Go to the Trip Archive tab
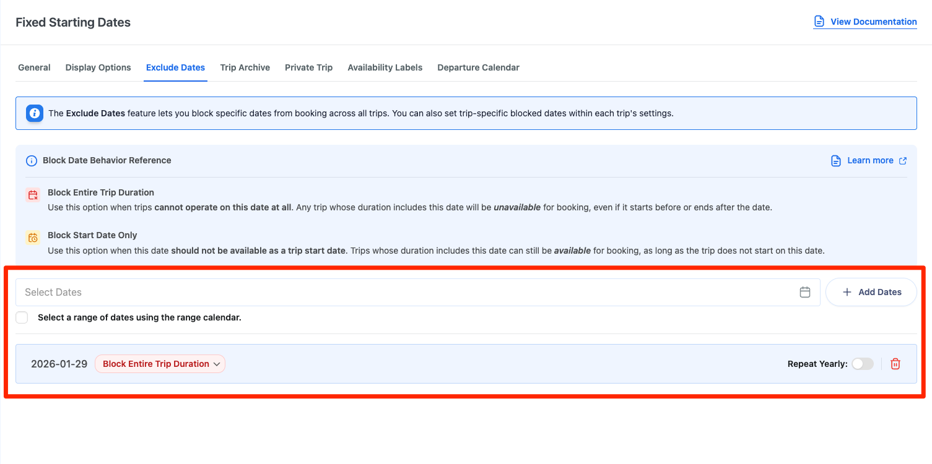The width and height of the screenshot is (932, 464). pyautogui.click(x=245, y=67)
